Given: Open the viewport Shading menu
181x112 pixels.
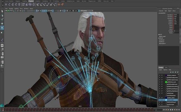Looking at the screenshot, I should pyautogui.click(x=11, y=9).
